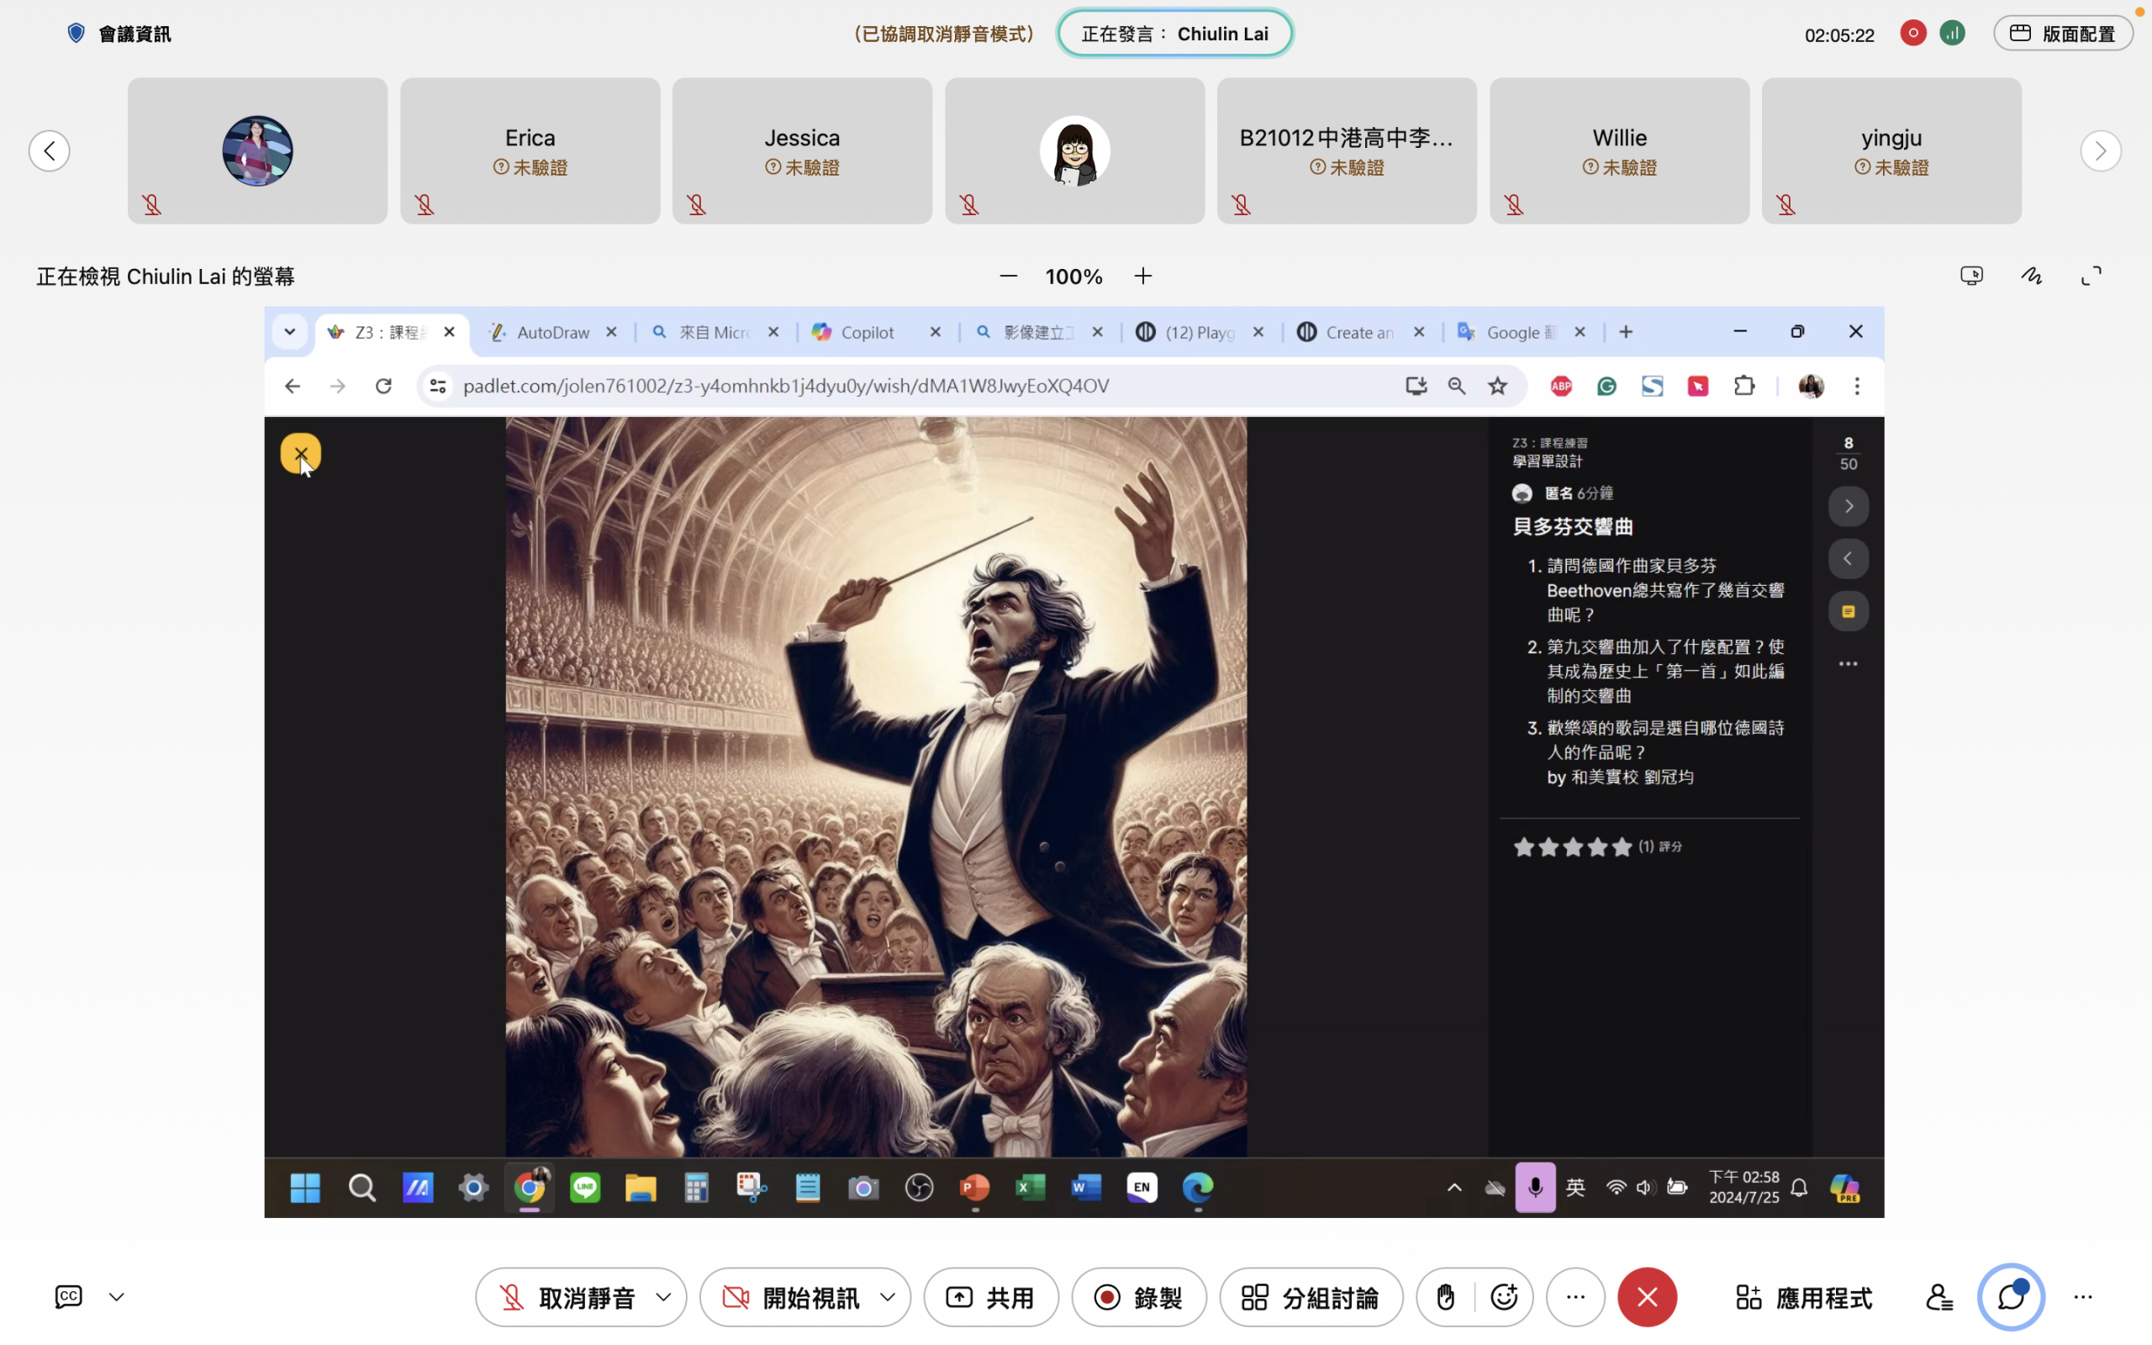2152x1345 pixels.
Task: Open the participants list icon
Action: point(1938,1297)
